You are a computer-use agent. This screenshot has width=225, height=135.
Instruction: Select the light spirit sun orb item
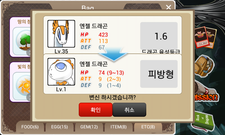pos(23,86)
